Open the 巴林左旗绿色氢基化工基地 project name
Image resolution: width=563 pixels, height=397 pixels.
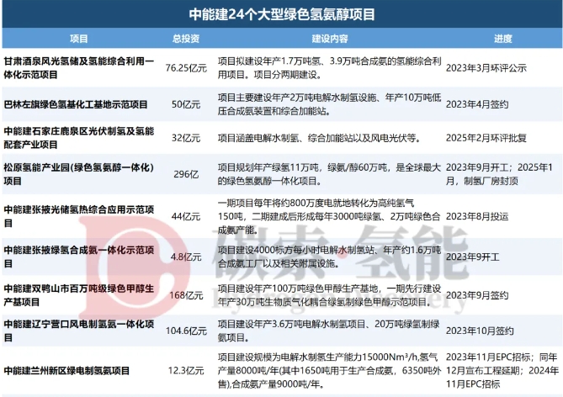tap(76, 104)
